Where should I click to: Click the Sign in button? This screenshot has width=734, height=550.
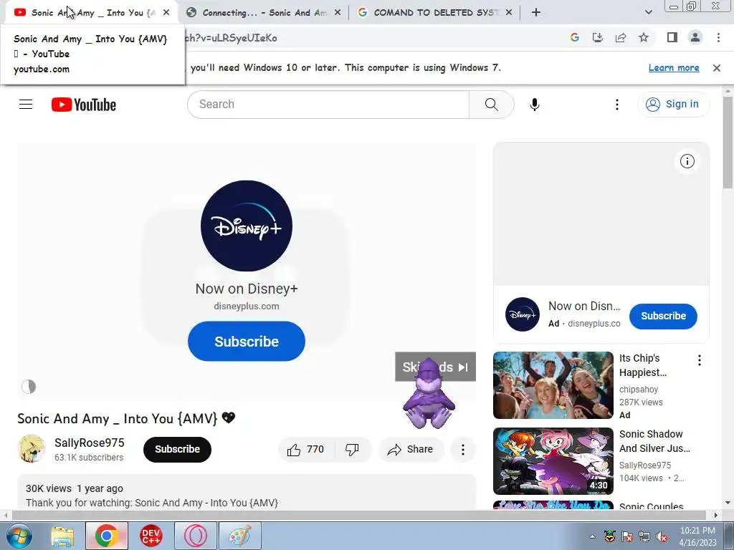673,104
